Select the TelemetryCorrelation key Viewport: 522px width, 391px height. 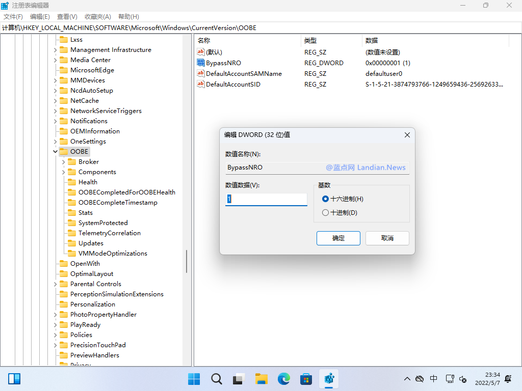click(110, 233)
